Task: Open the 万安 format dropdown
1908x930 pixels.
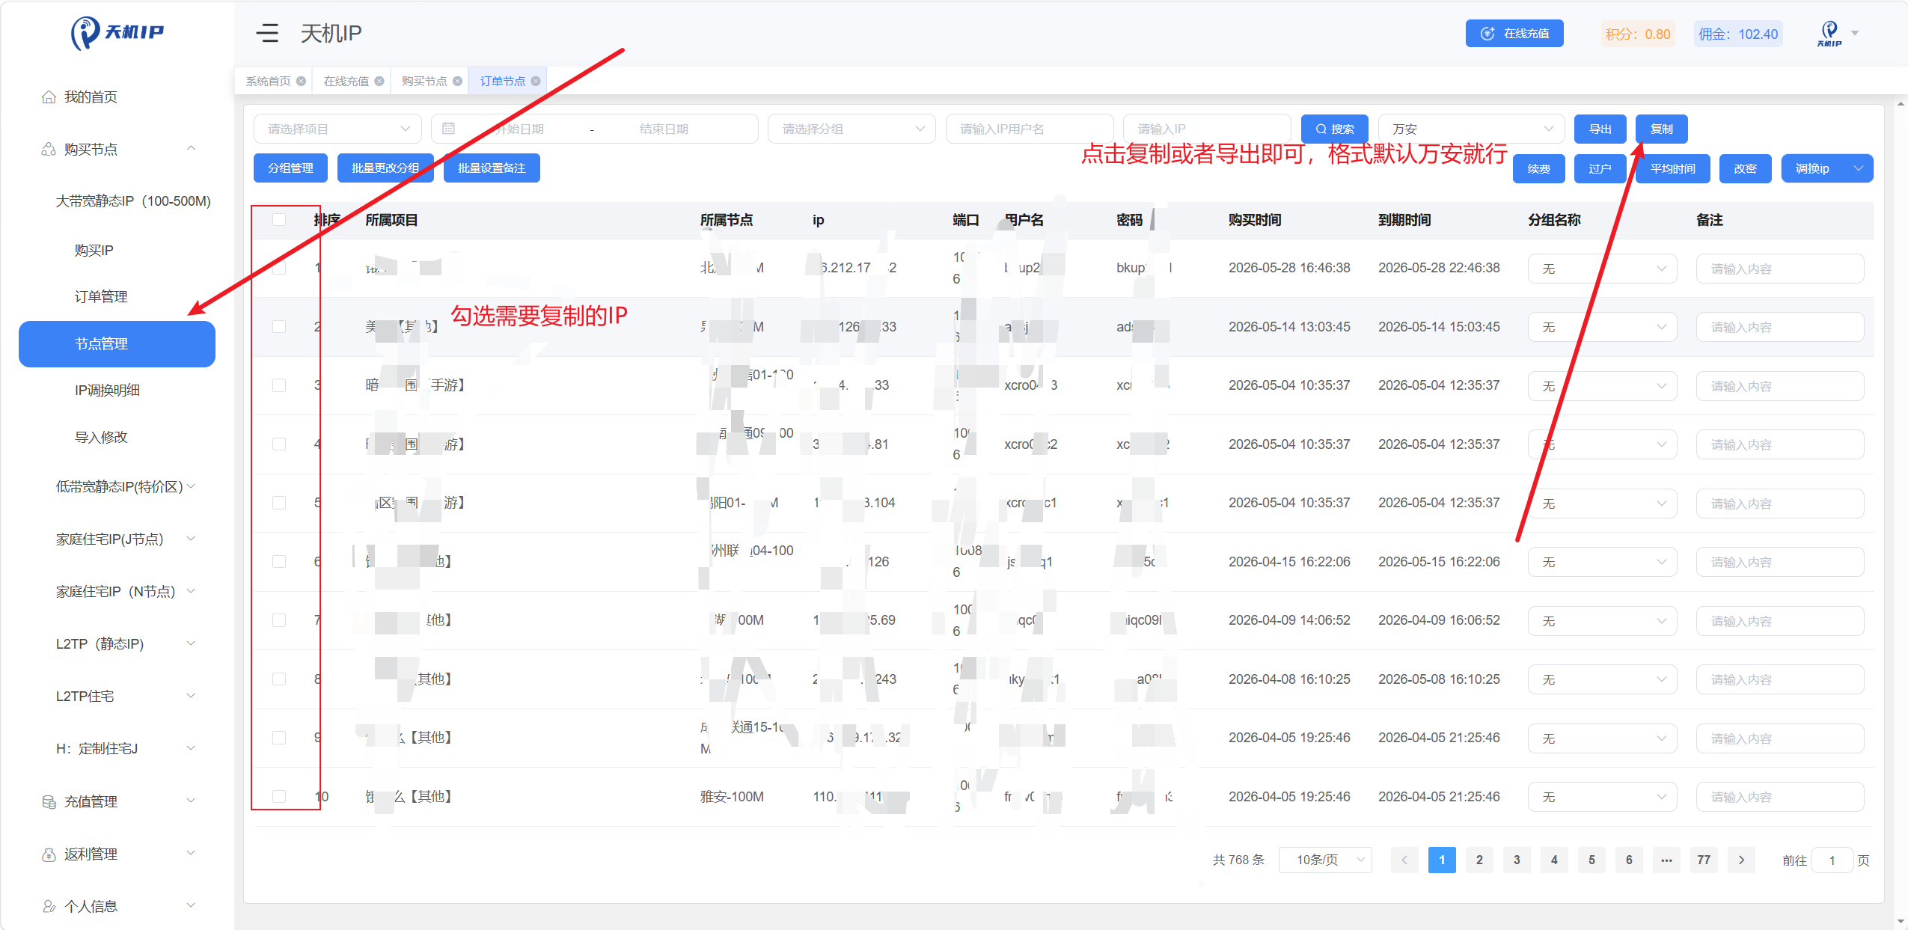Action: (x=1471, y=129)
